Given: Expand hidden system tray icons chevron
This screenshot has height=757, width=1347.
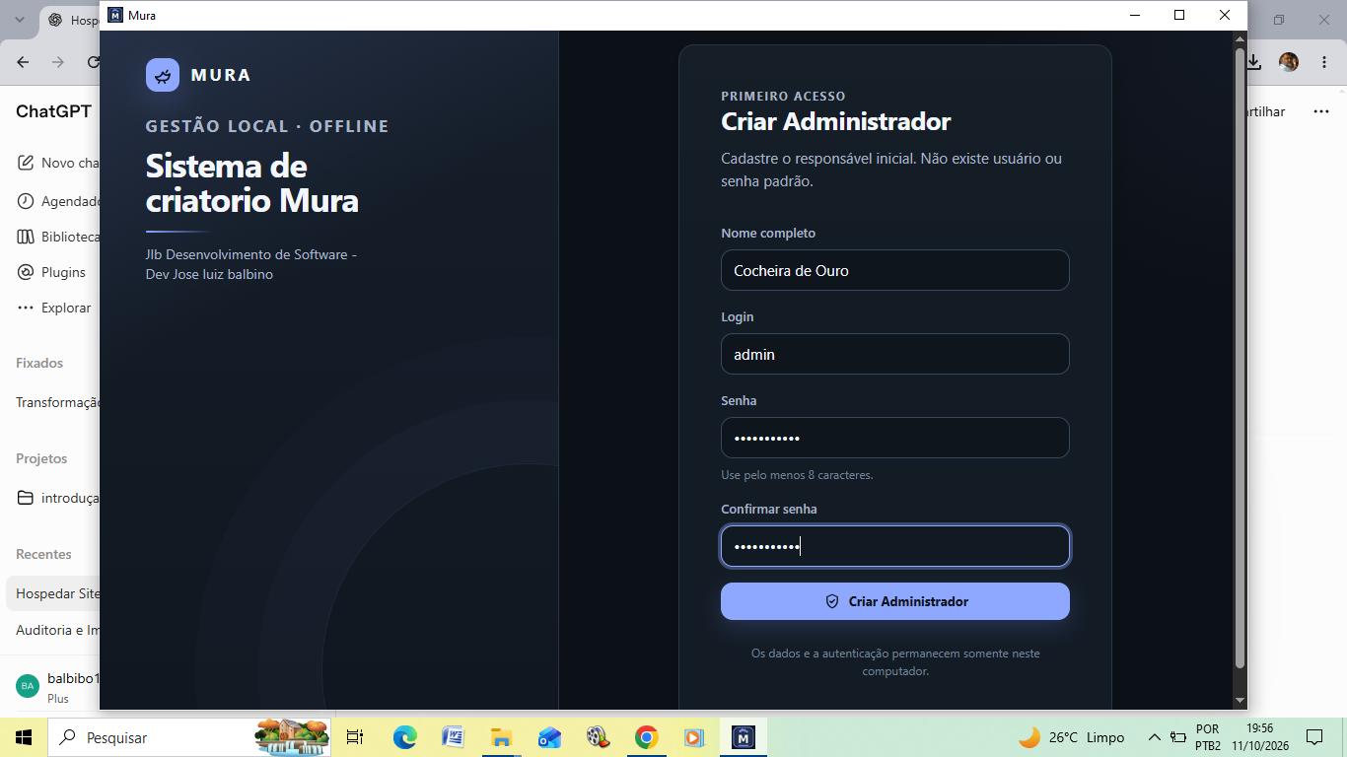Looking at the screenshot, I should 1154,737.
